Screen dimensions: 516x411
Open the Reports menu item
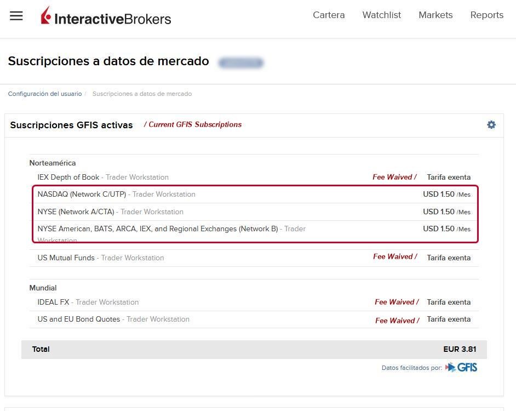[x=487, y=15]
